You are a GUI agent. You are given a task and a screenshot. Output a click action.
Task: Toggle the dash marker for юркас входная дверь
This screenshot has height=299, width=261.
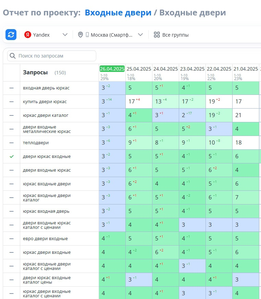tap(11, 211)
